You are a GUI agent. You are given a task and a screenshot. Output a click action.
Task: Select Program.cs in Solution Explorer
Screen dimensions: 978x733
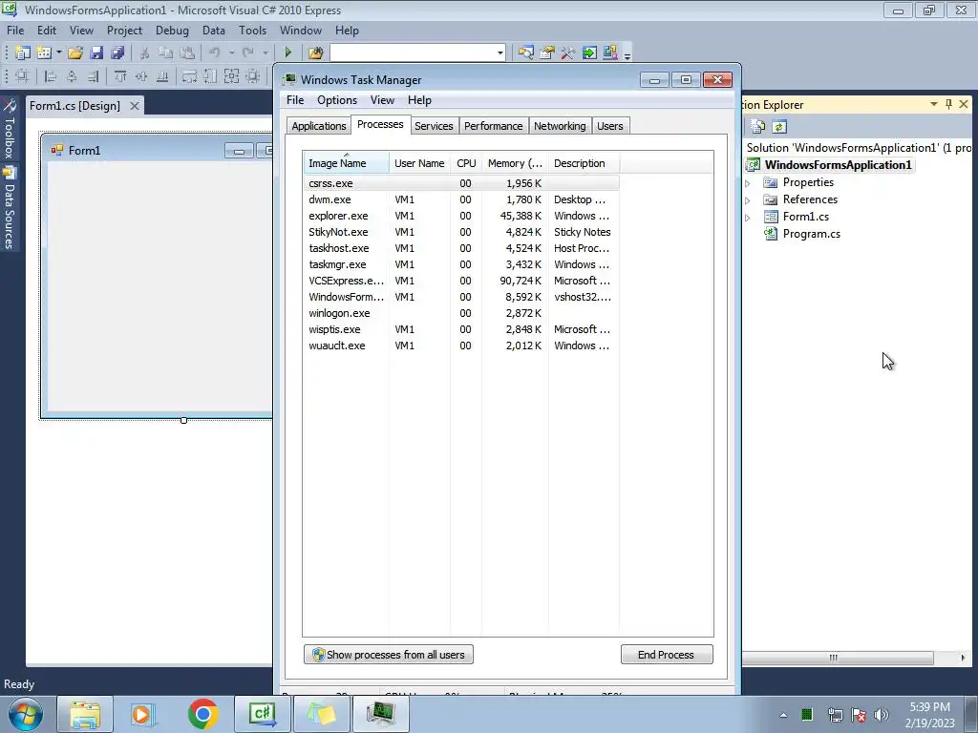coord(812,234)
